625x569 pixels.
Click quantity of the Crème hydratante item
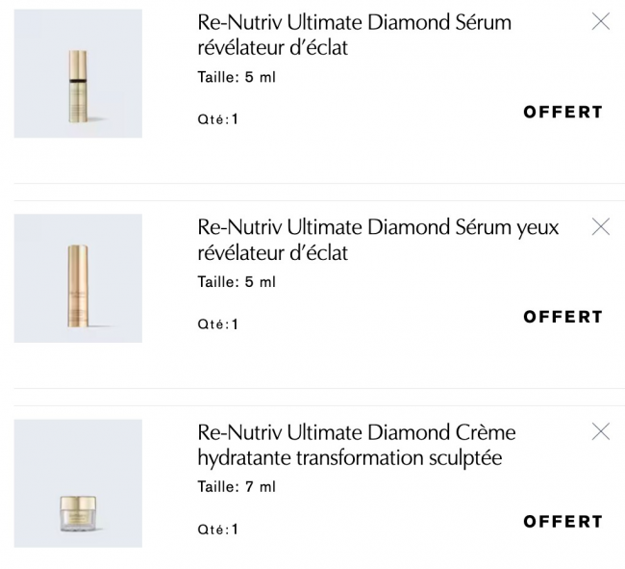(217, 530)
